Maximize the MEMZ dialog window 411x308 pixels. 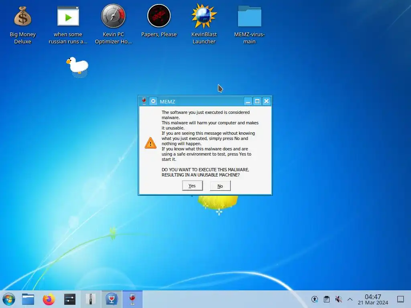pyautogui.click(x=257, y=101)
